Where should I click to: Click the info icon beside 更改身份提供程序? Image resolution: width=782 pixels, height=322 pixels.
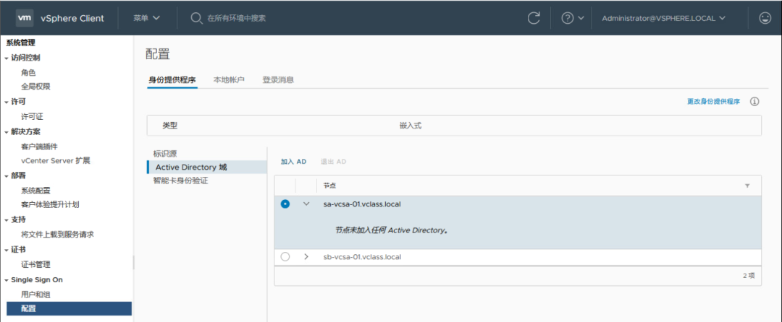pos(754,102)
